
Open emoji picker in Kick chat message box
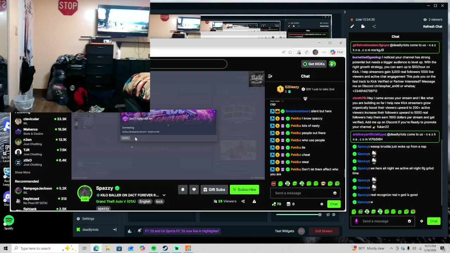pos(335,193)
